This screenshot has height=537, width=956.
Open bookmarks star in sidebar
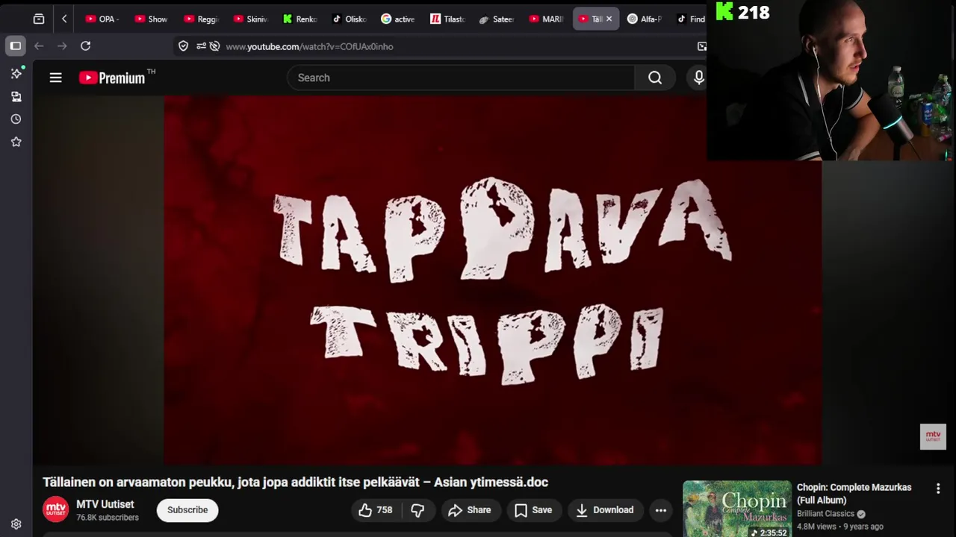point(16,142)
